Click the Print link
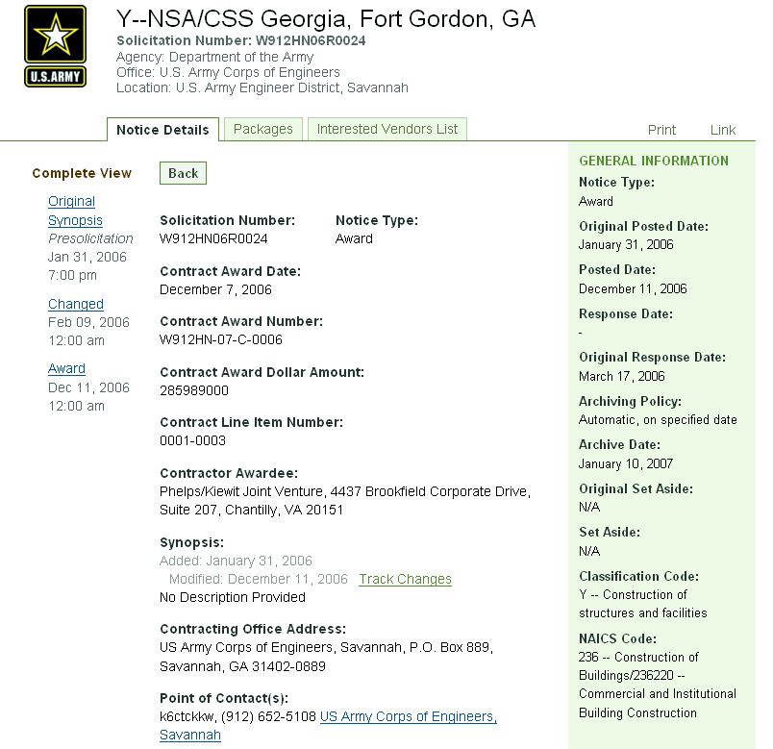 point(661,130)
